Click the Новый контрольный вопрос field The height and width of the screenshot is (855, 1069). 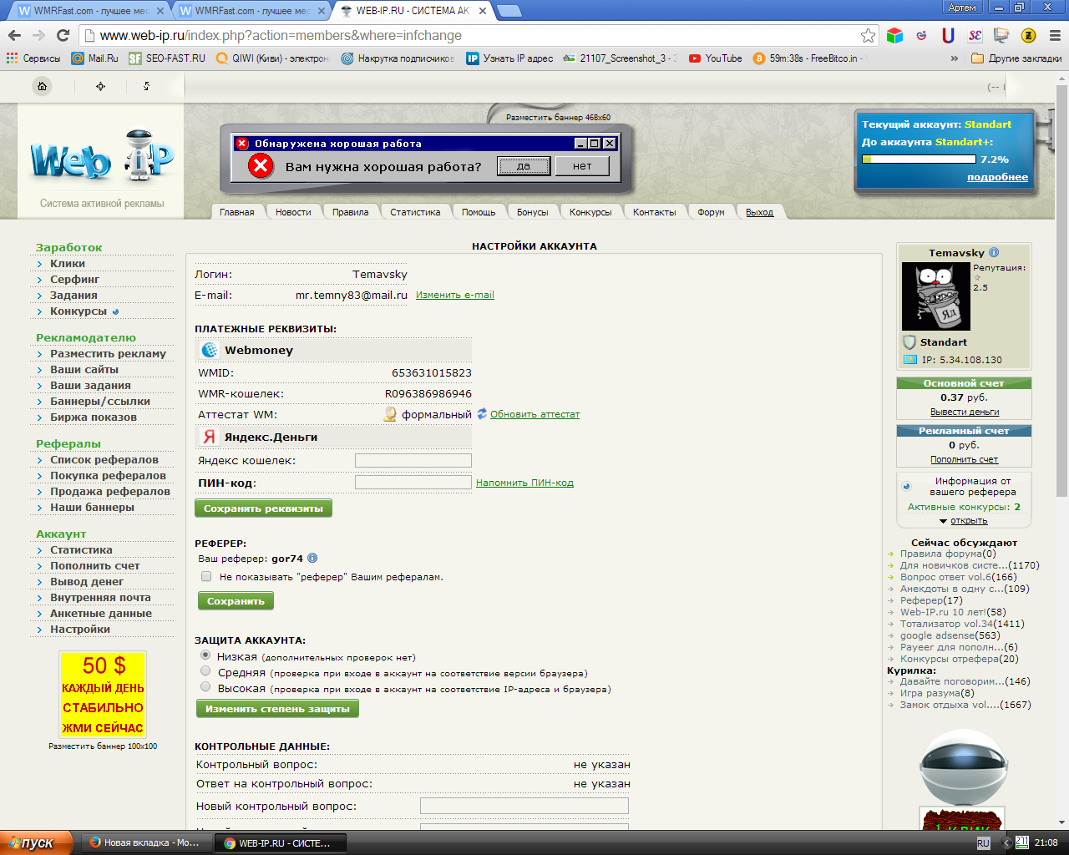point(524,806)
